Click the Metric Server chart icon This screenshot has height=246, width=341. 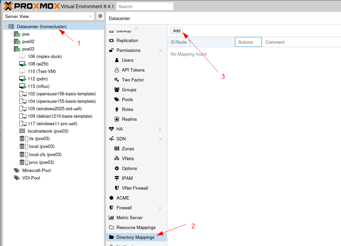[x=111, y=217]
